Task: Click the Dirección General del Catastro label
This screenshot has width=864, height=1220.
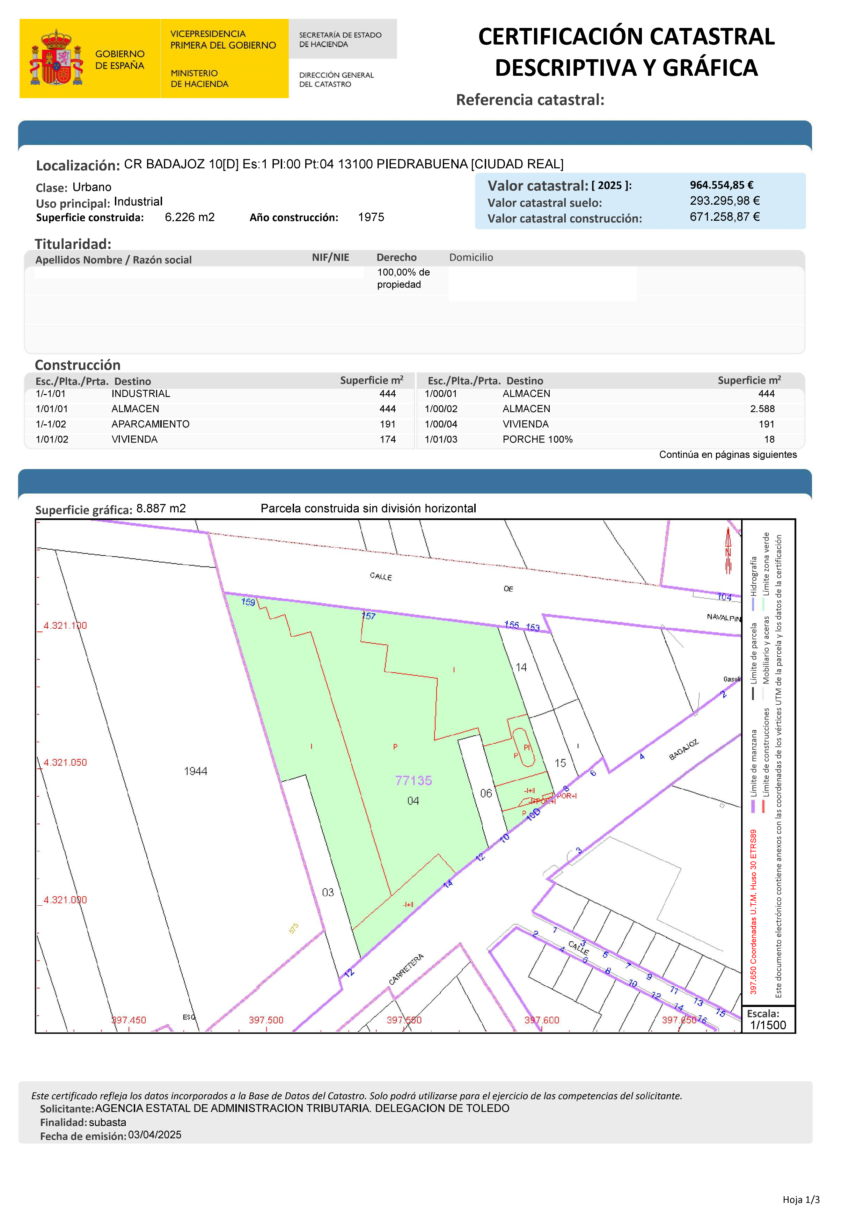Action: click(336, 79)
